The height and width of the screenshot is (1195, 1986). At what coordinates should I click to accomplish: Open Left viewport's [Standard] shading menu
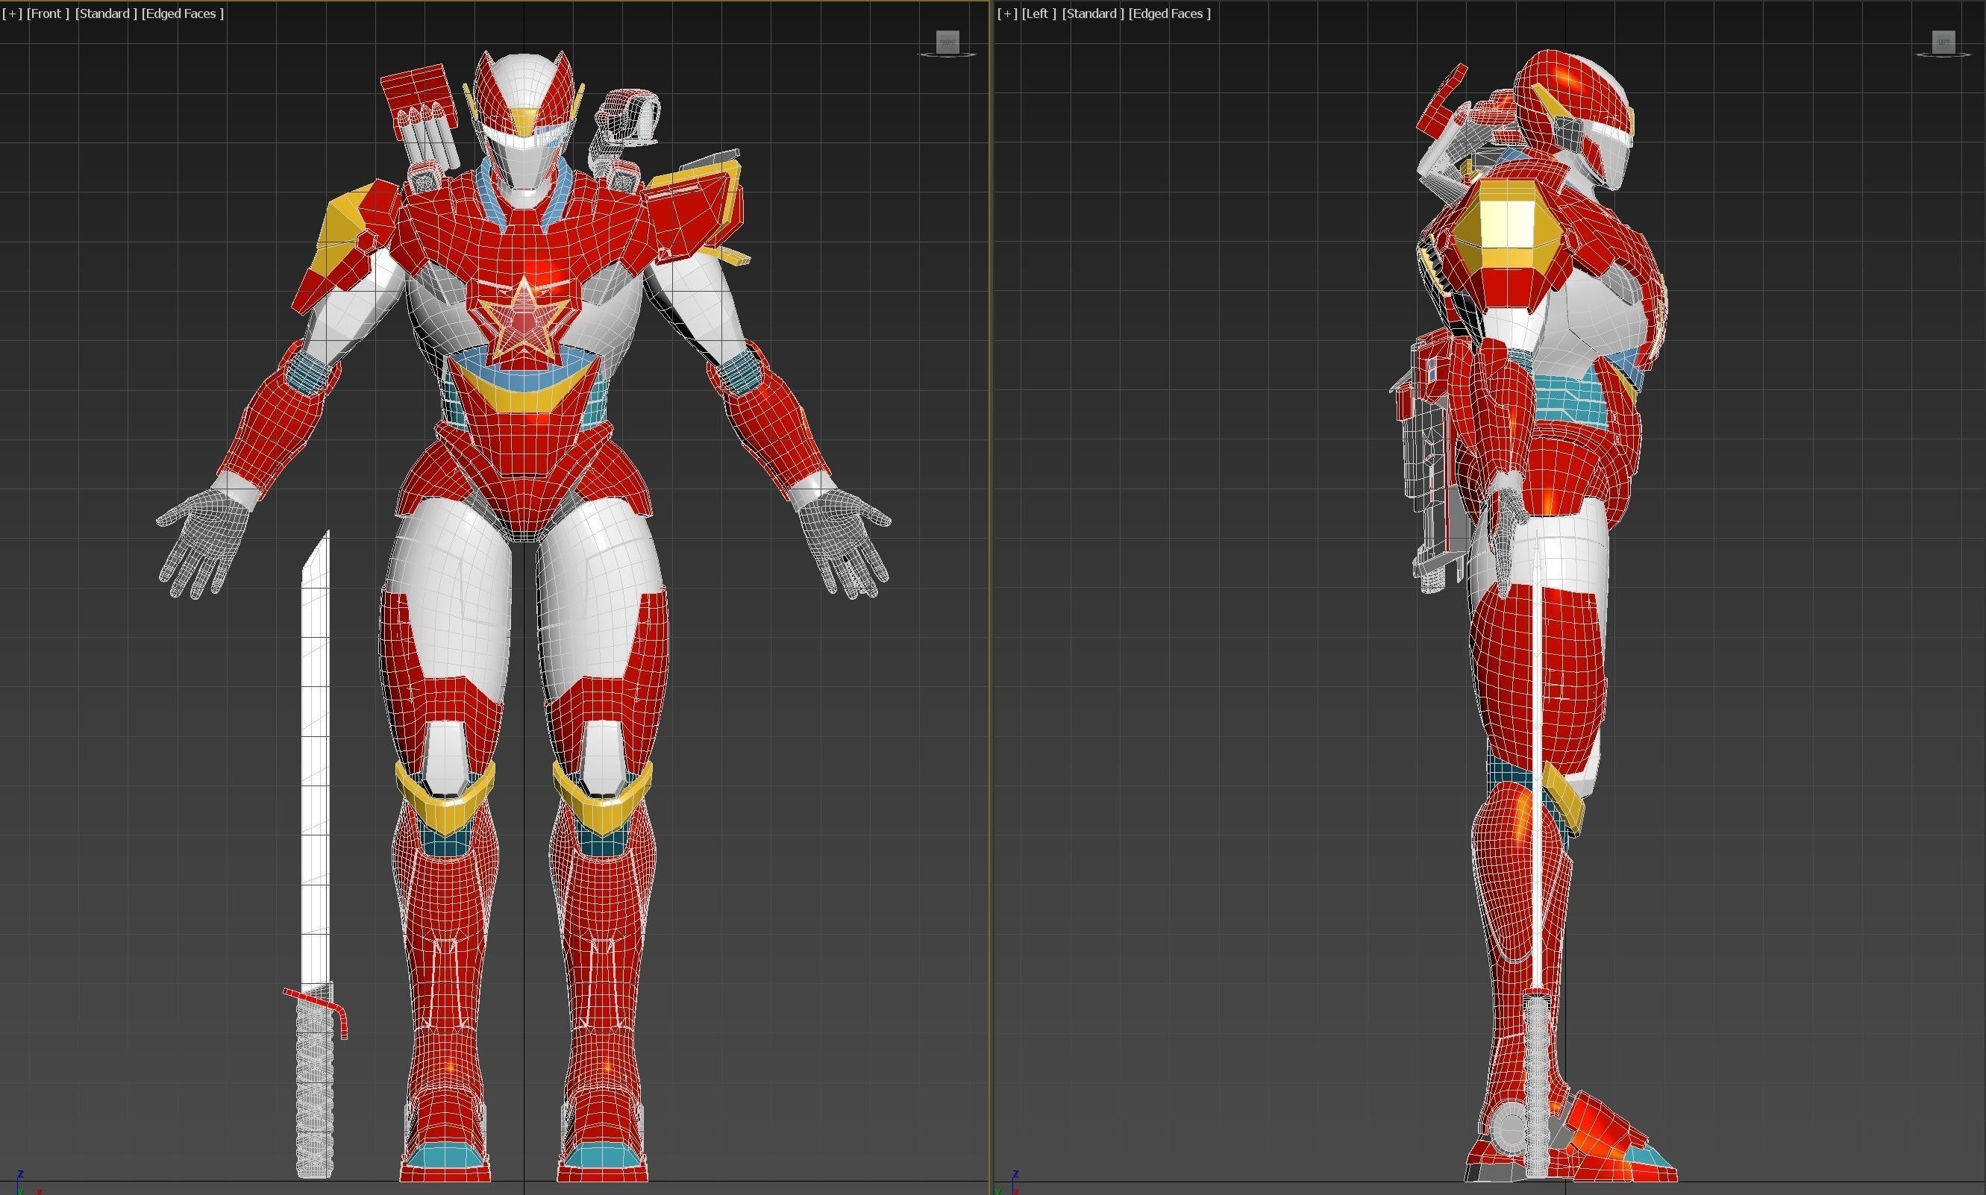[1093, 13]
